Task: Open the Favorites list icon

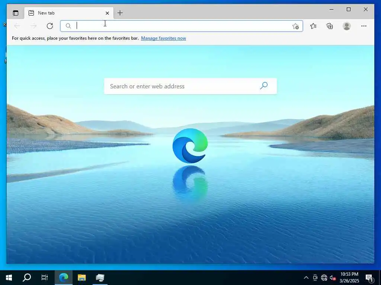Action: tap(313, 26)
